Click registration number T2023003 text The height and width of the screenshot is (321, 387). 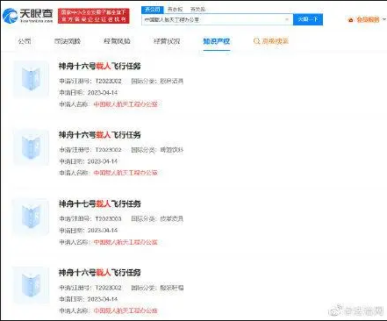108,218
